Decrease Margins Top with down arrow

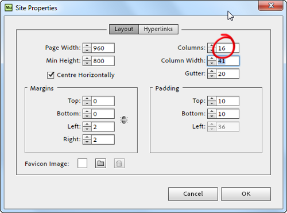tap(87, 103)
